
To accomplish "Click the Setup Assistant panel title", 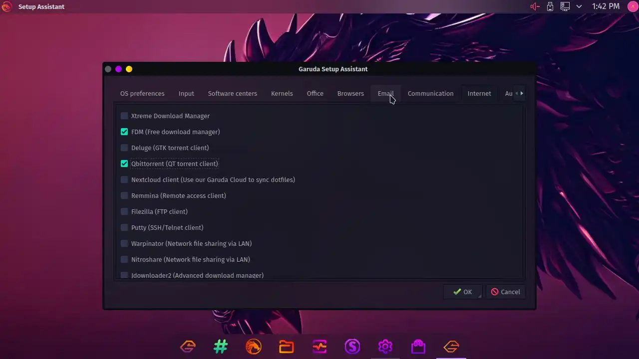I will click(x=41, y=6).
